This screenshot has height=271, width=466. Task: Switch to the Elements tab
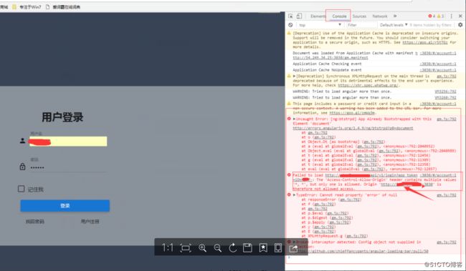pyautogui.click(x=318, y=16)
